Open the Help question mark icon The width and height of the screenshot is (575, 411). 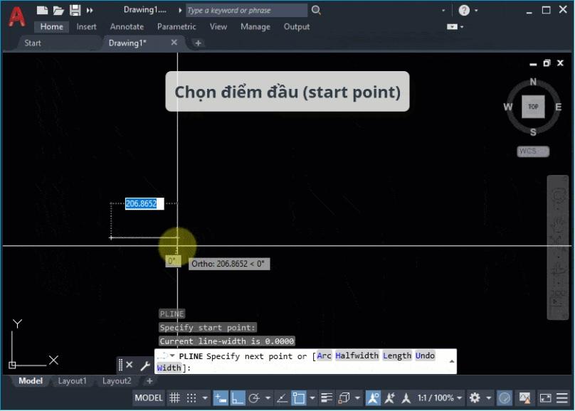464,10
